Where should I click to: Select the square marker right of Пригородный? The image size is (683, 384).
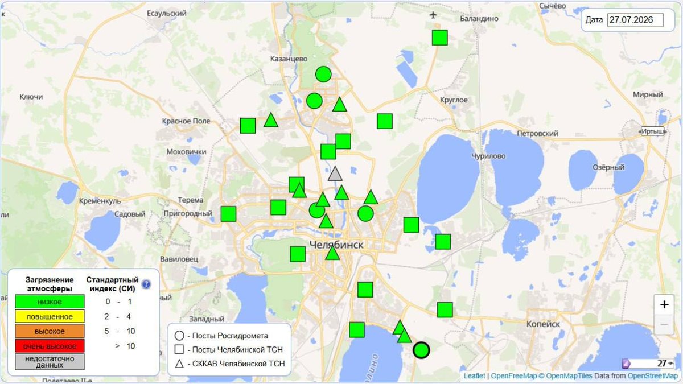228,214
